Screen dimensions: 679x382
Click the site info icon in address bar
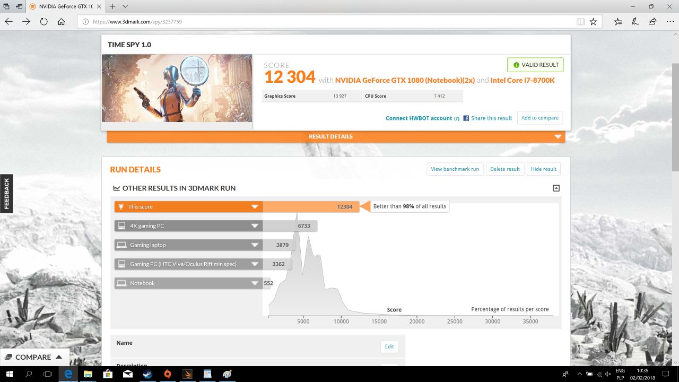pos(85,22)
